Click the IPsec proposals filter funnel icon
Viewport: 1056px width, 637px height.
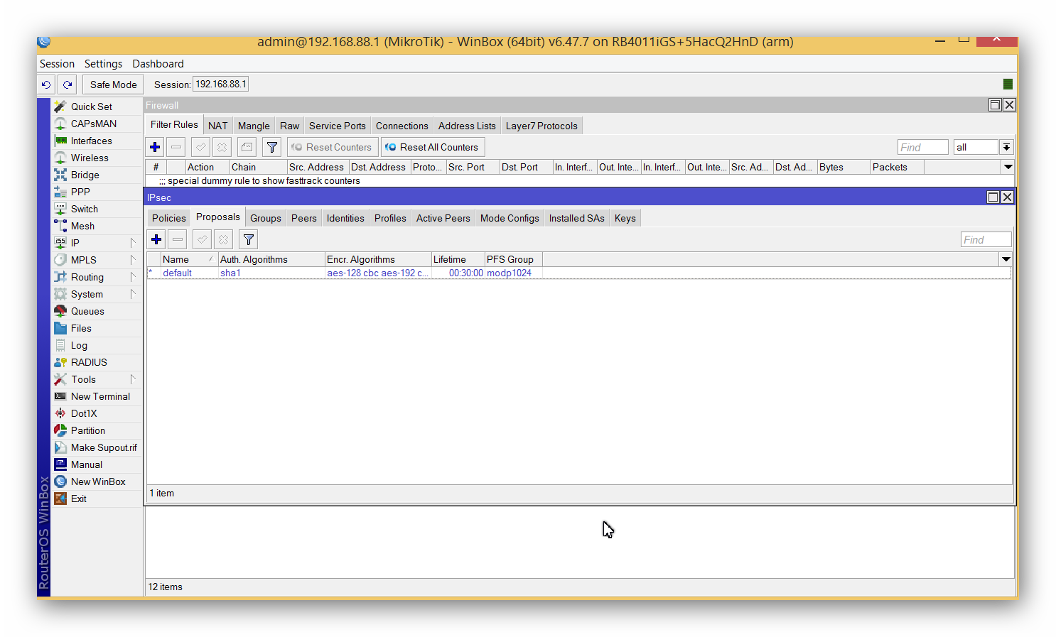click(248, 239)
